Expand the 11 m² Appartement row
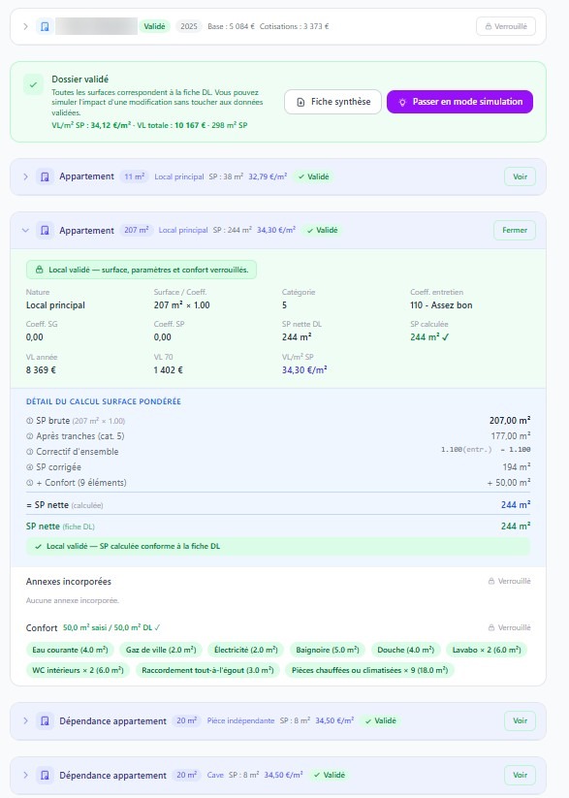This screenshot has width=569, height=798. tap(25, 176)
